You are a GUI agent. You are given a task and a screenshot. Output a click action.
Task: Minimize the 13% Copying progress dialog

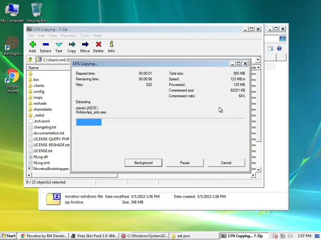tap(232, 64)
